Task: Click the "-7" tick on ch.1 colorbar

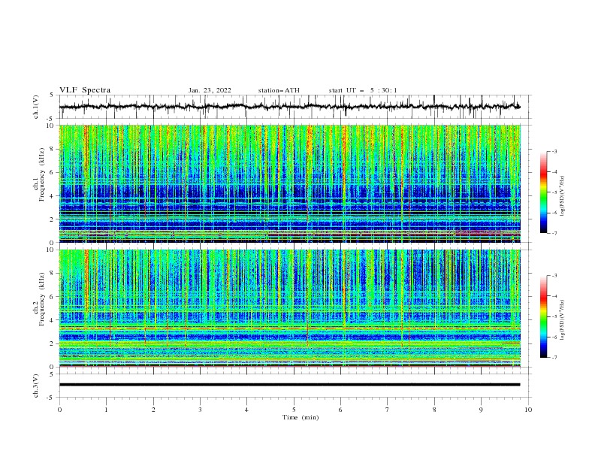Action: (554, 233)
